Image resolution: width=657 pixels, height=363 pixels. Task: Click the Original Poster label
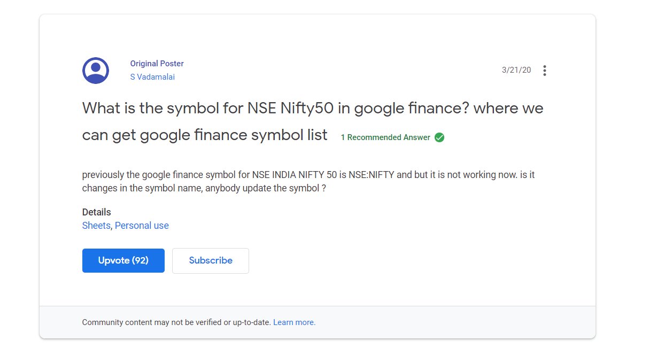[x=157, y=64]
